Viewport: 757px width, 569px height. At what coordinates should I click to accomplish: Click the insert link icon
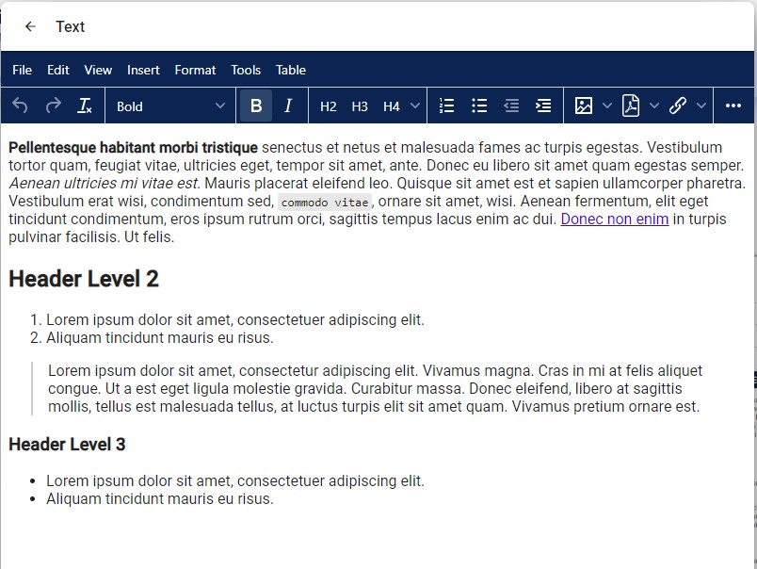point(678,106)
